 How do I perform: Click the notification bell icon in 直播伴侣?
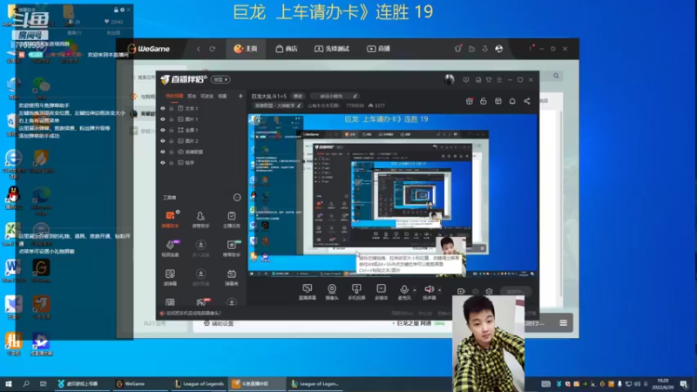pos(512,101)
